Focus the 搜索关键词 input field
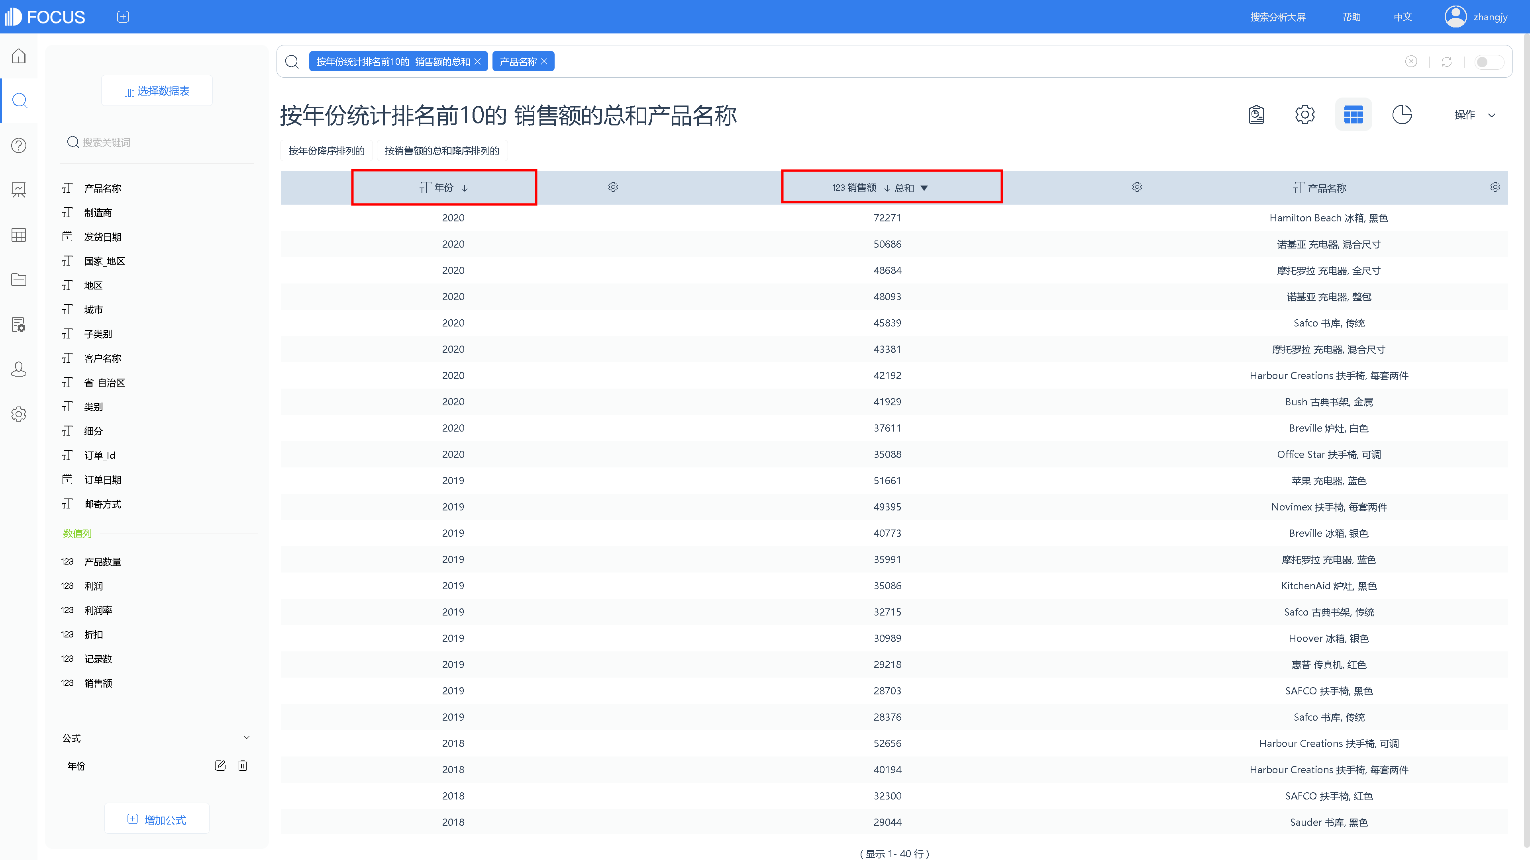The height and width of the screenshot is (860, 1530). pos(157,143)
